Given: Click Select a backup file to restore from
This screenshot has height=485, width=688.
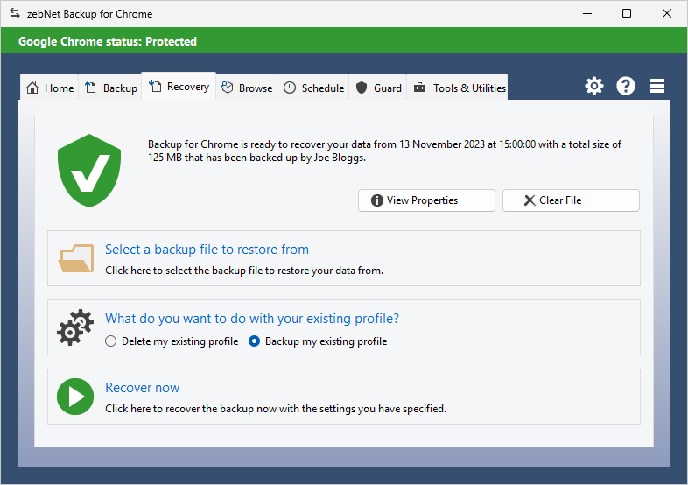Looking at the screenshot, I should click(207, 250).
